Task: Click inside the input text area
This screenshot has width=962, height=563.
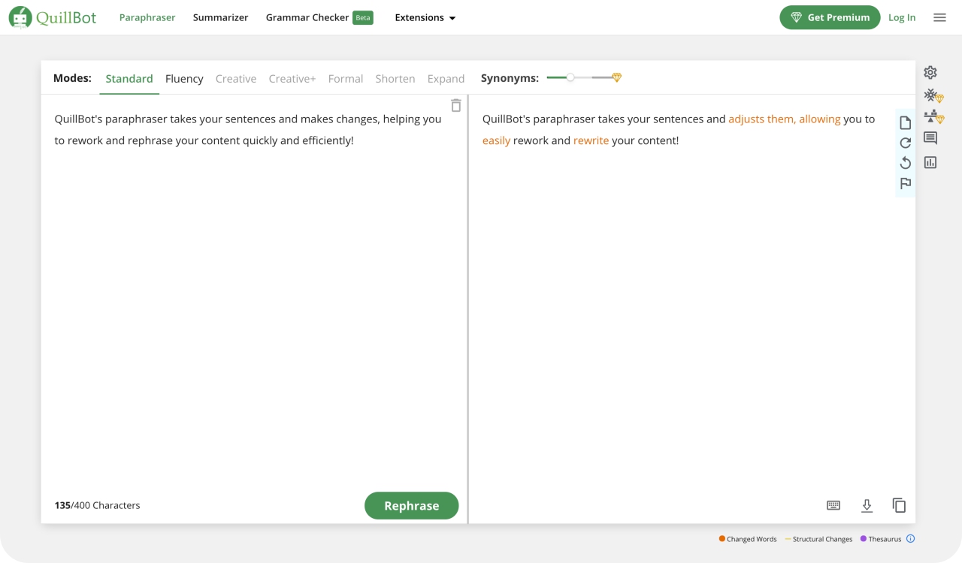Action: (254, 293)
